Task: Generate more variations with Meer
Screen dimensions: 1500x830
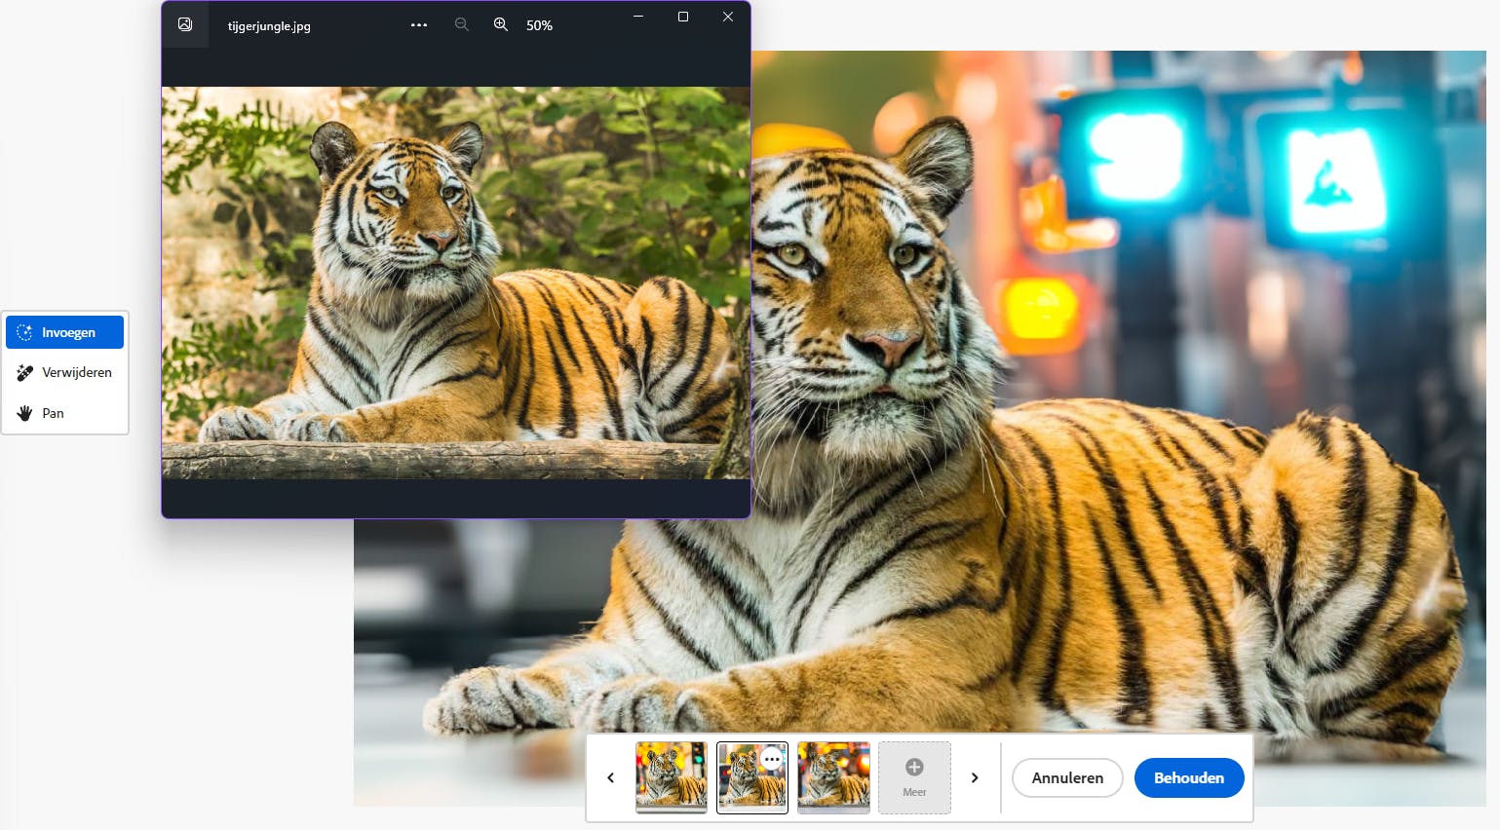Action: 914,777
